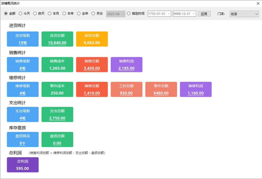Viewport: 262px width, 179px height.
Task: Open the 进货笔数 19笔 tile
Action: [23, 39]
